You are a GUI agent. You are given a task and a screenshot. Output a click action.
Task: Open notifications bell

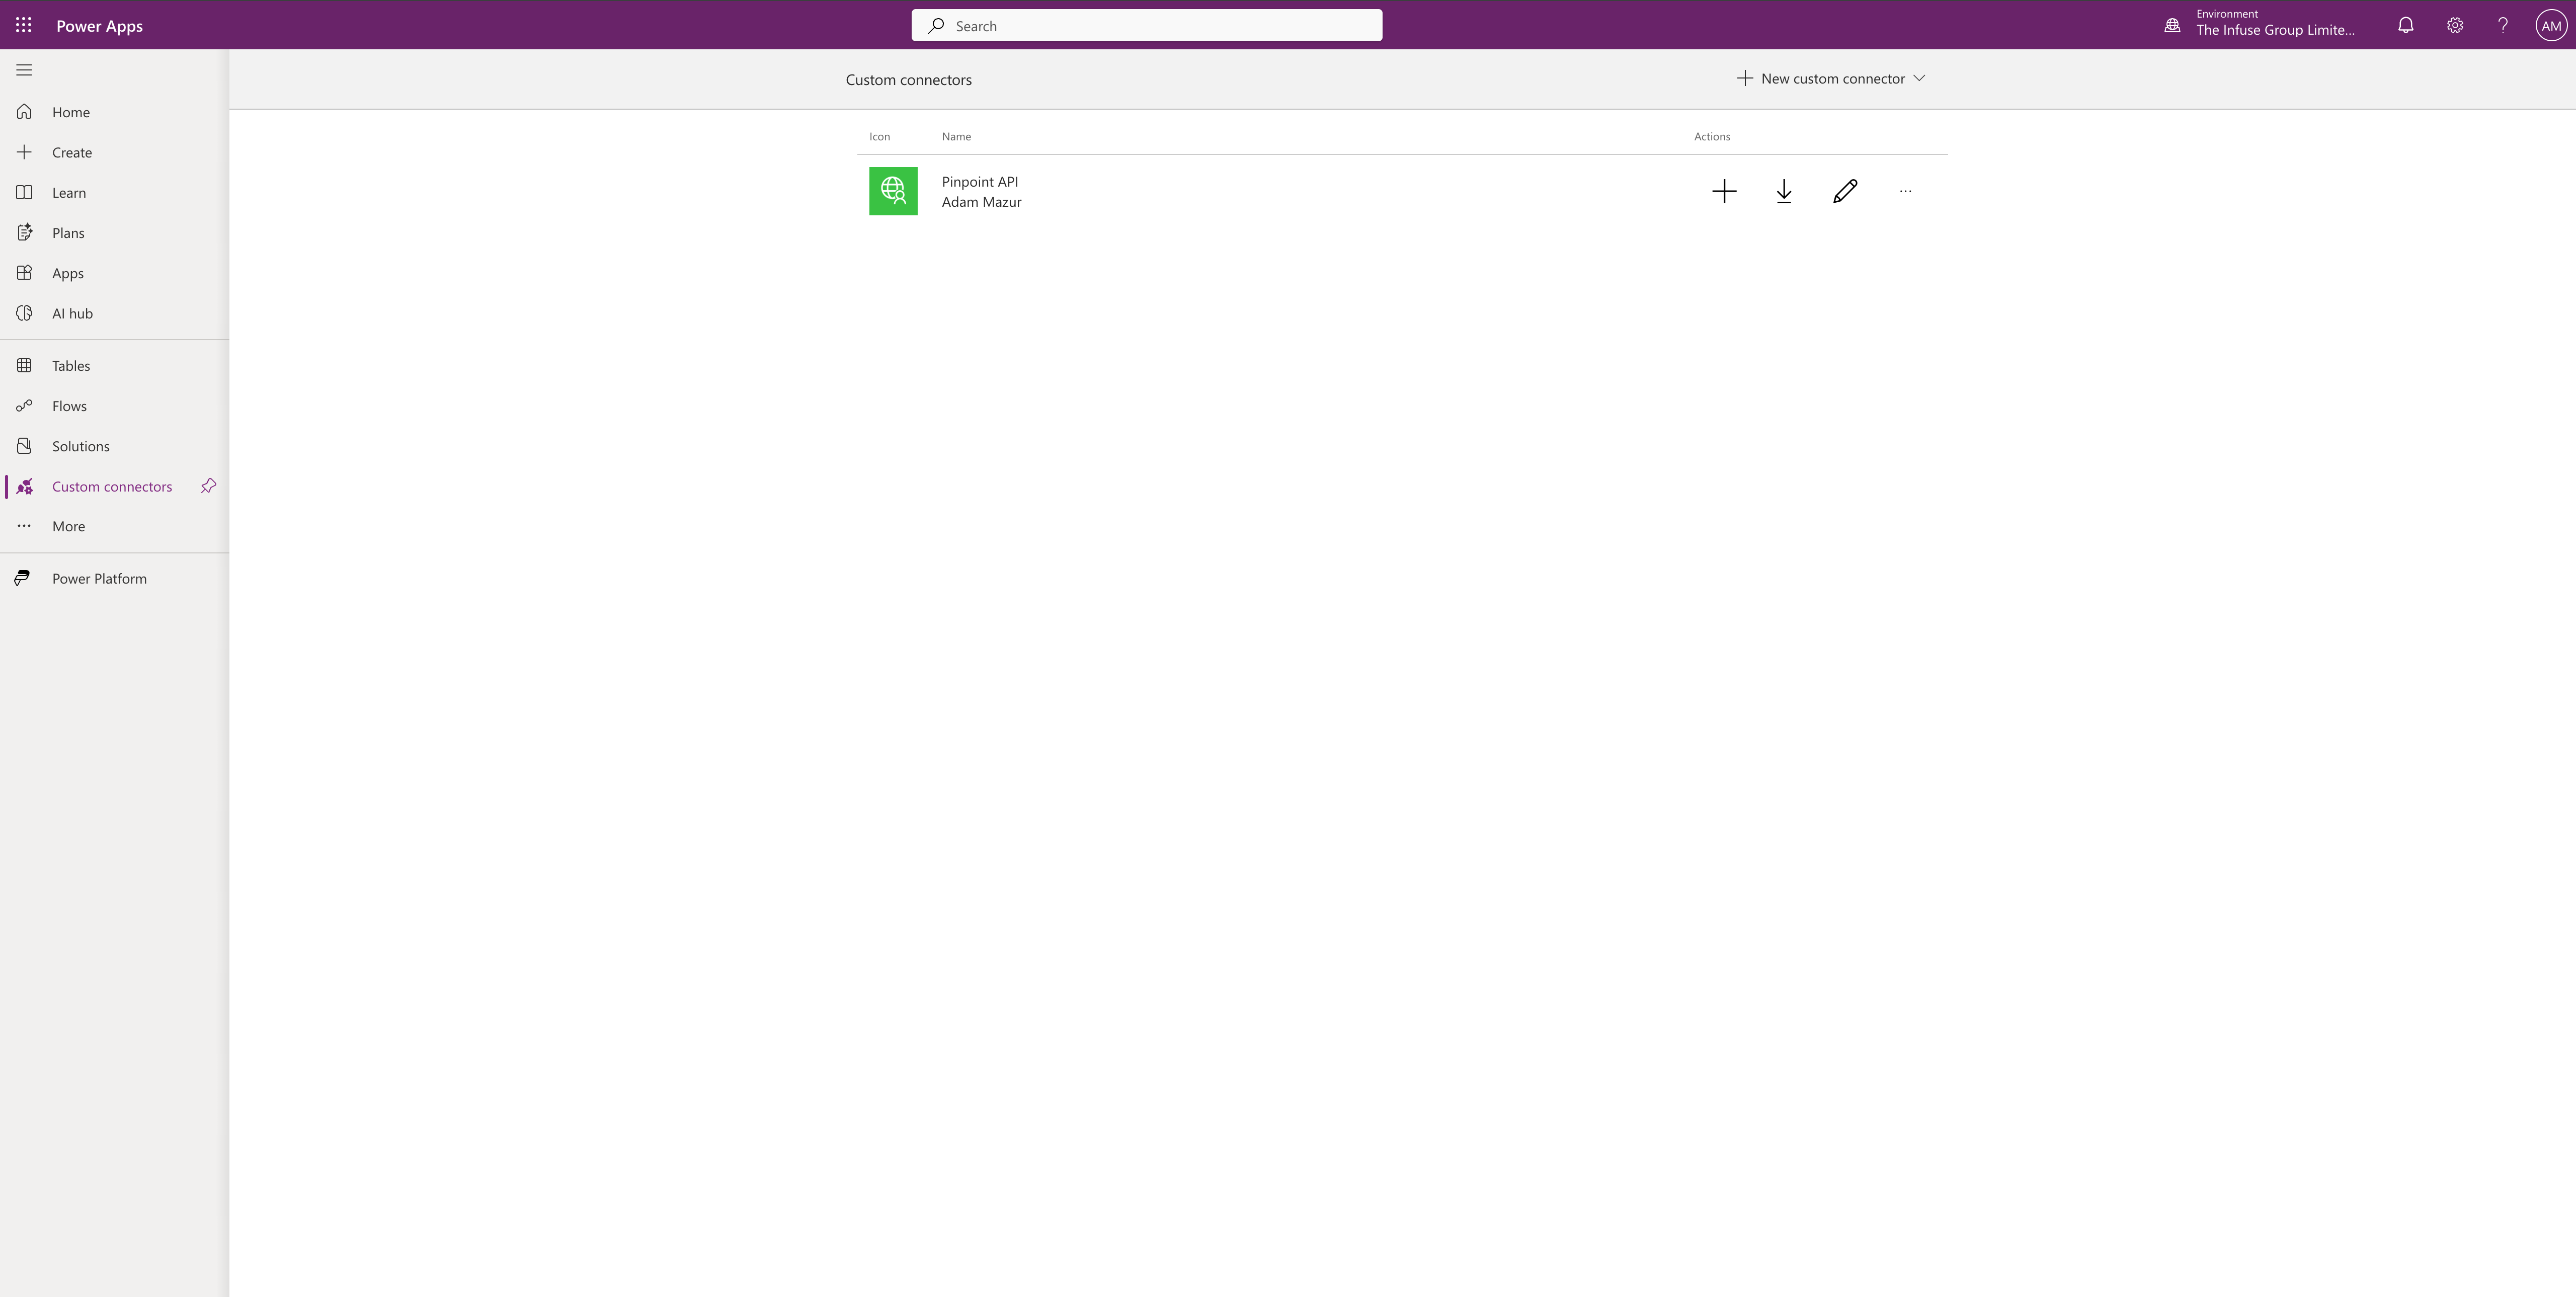point(2405,25)
